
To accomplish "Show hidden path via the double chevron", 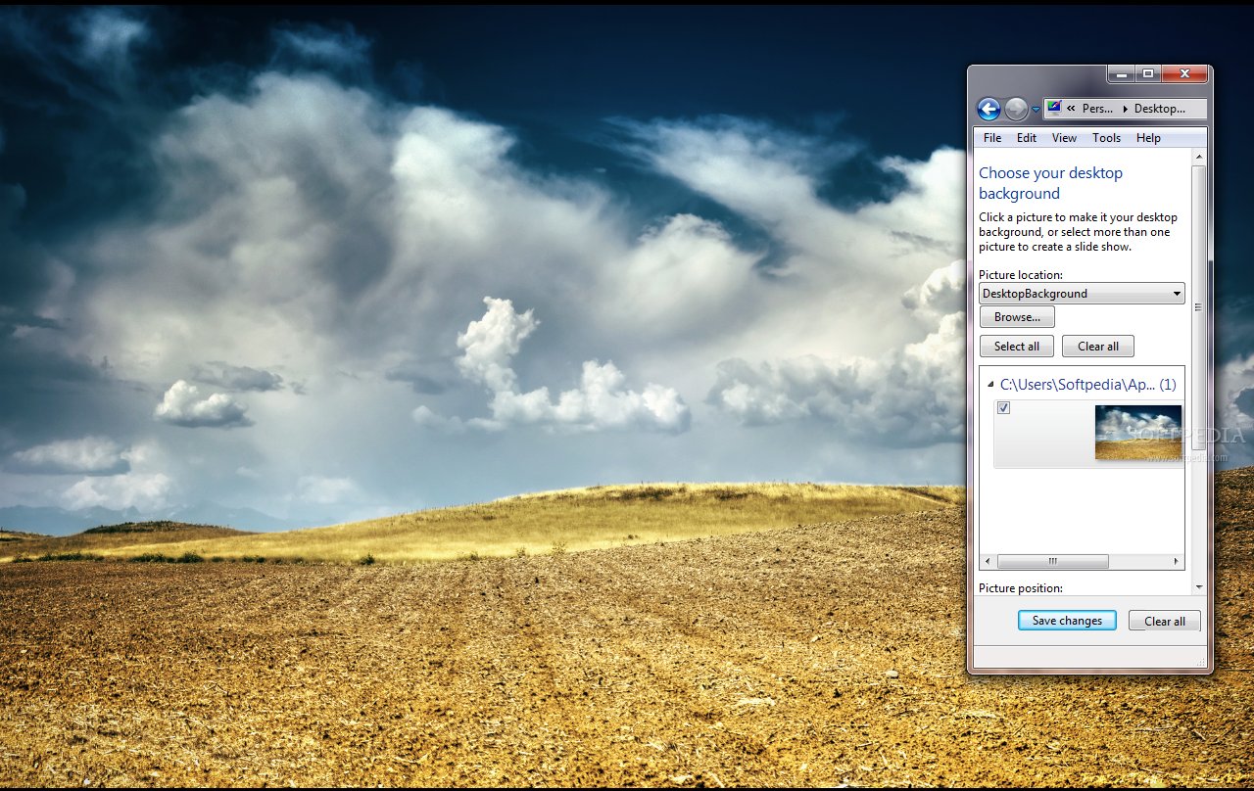I will pos(1072,109).
